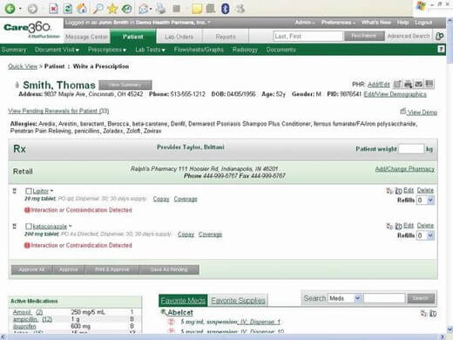Click the History icon in browser toolbar

[x=126, y=9]
